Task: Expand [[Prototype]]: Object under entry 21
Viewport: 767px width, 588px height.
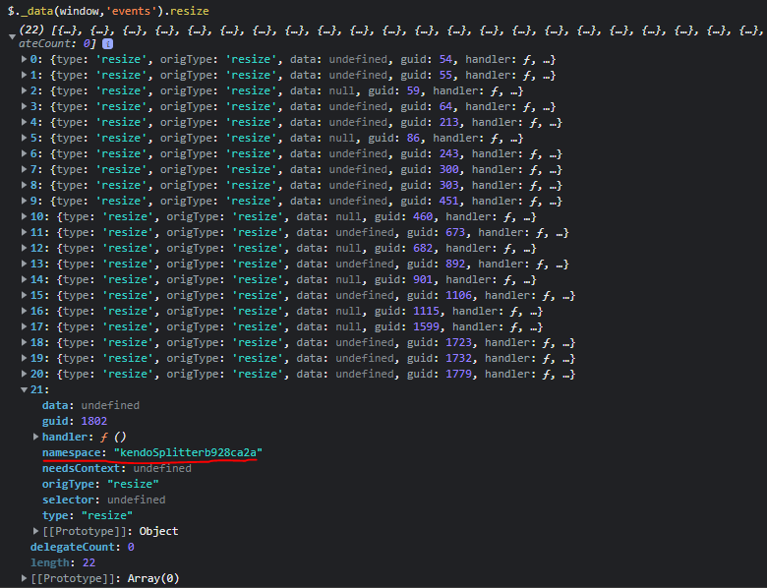Action: 35,531
